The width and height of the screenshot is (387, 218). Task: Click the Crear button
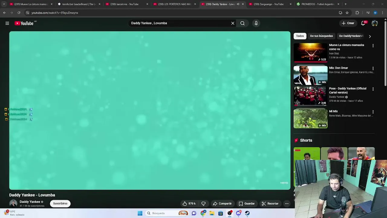pos(348,23)
